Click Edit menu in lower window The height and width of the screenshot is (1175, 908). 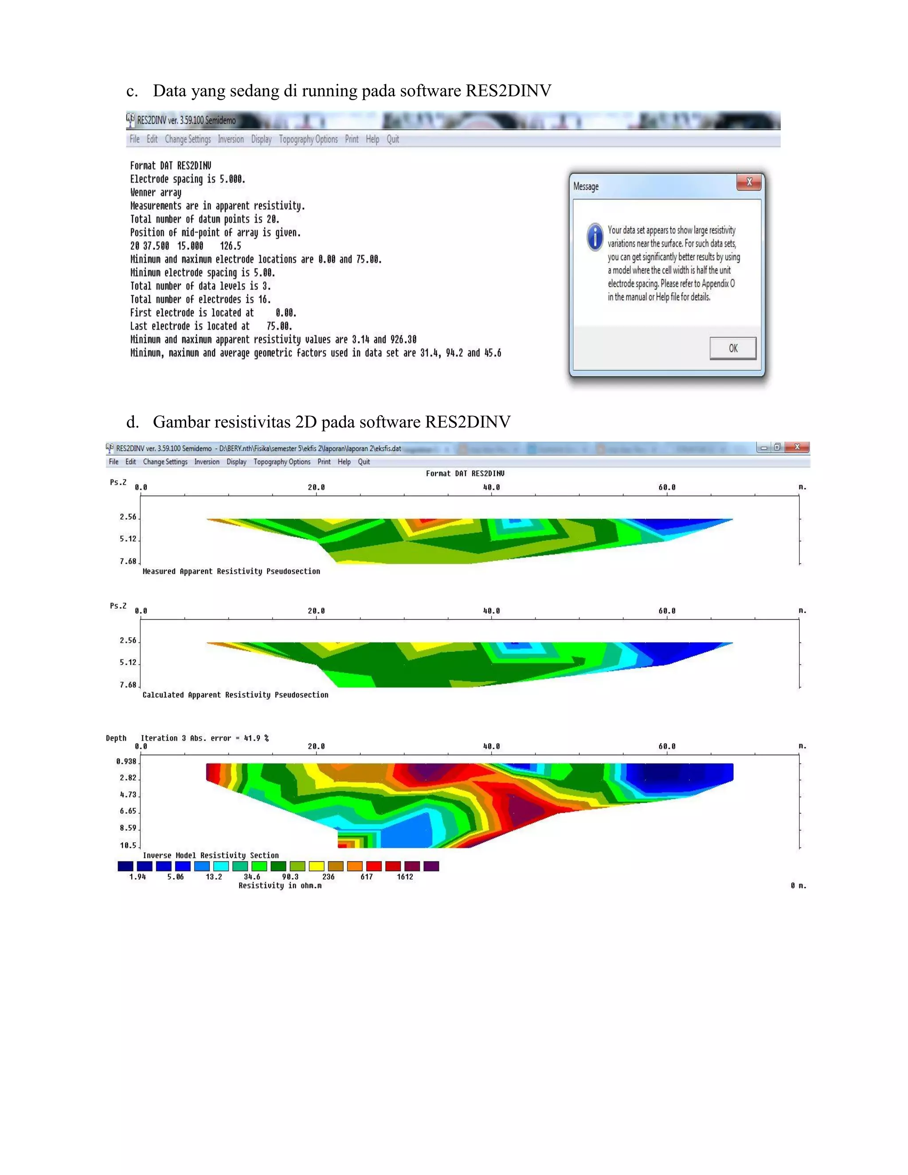click(131, 462)
